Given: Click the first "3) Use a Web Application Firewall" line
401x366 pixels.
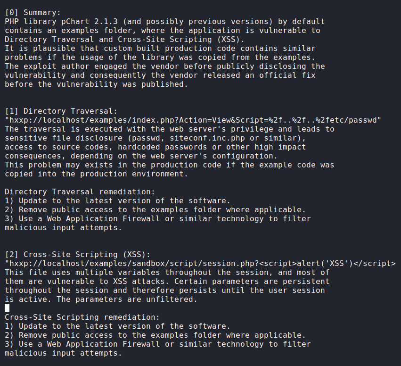Looking at the screenshot, I should point(157,218).
